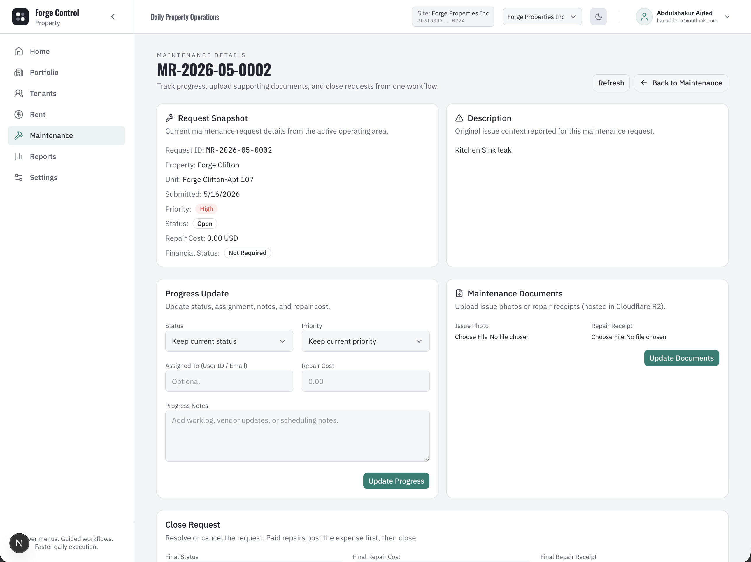Click Repair Cost value 0.00 USD
Viewport: 751px width, 562px height.
click(x=222, y=238)
